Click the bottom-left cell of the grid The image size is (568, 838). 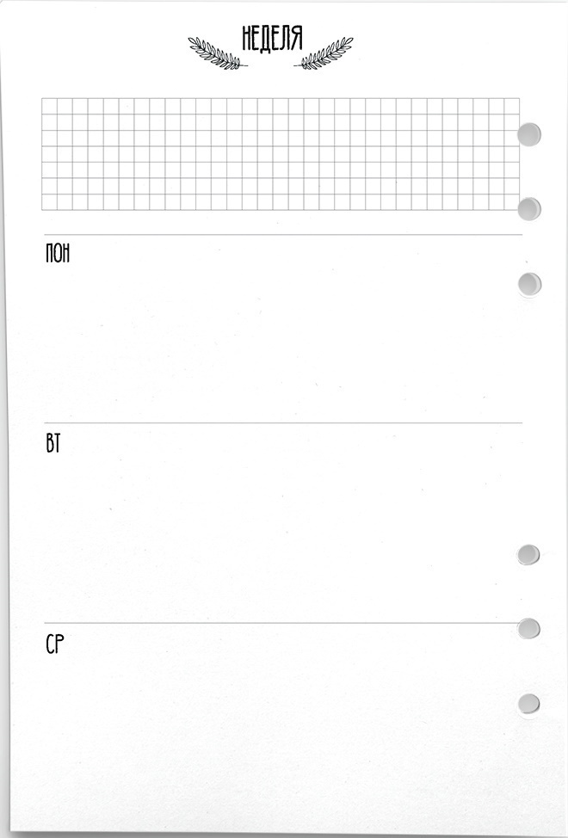49,202
